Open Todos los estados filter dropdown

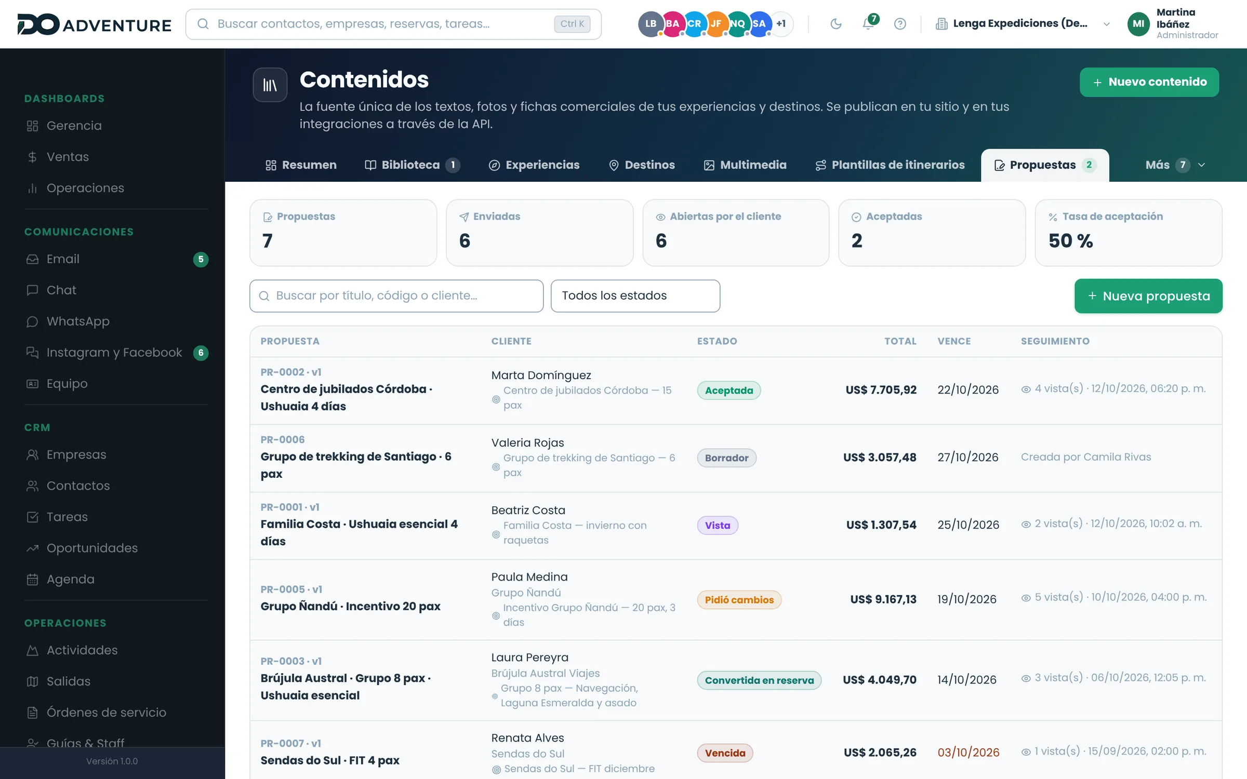635,296
